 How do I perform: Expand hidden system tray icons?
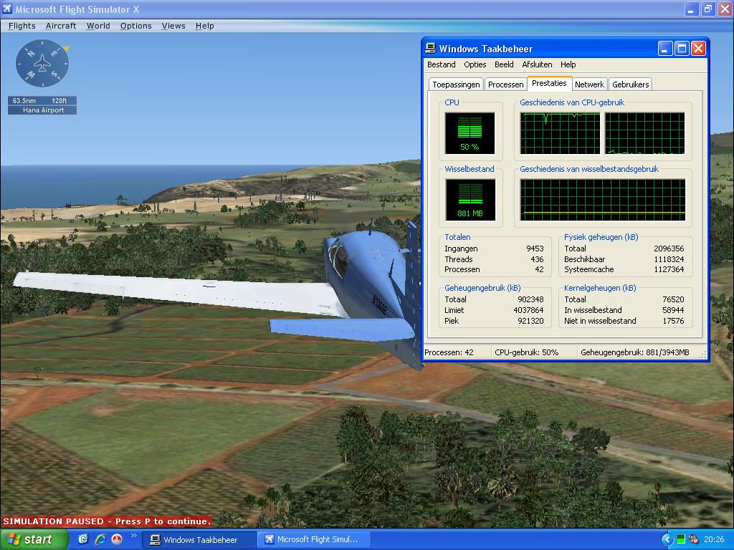click(x=667, y=540)
